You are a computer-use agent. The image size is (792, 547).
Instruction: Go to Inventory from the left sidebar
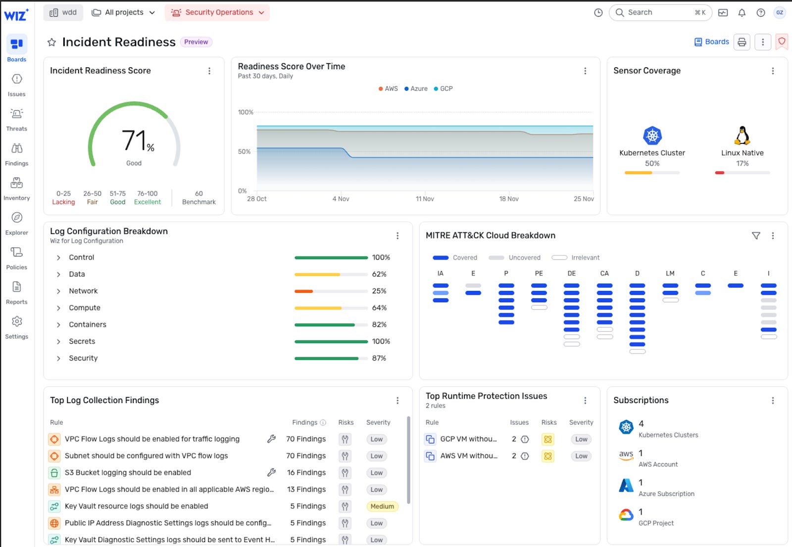click(16, 189)
